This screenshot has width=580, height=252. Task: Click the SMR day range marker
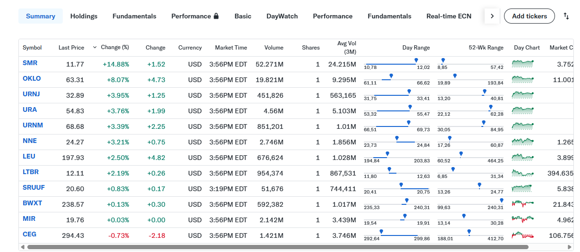416,60
